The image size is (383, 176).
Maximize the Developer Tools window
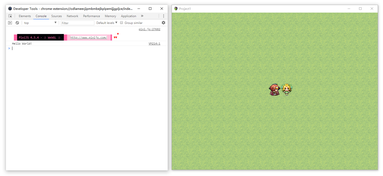tap(150, 9)
